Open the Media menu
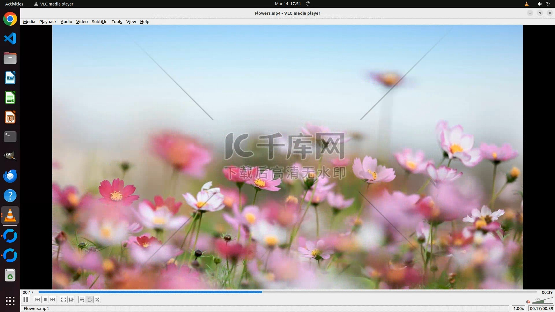555x312 pixels. pyautogui.click(x=29, y=22)
